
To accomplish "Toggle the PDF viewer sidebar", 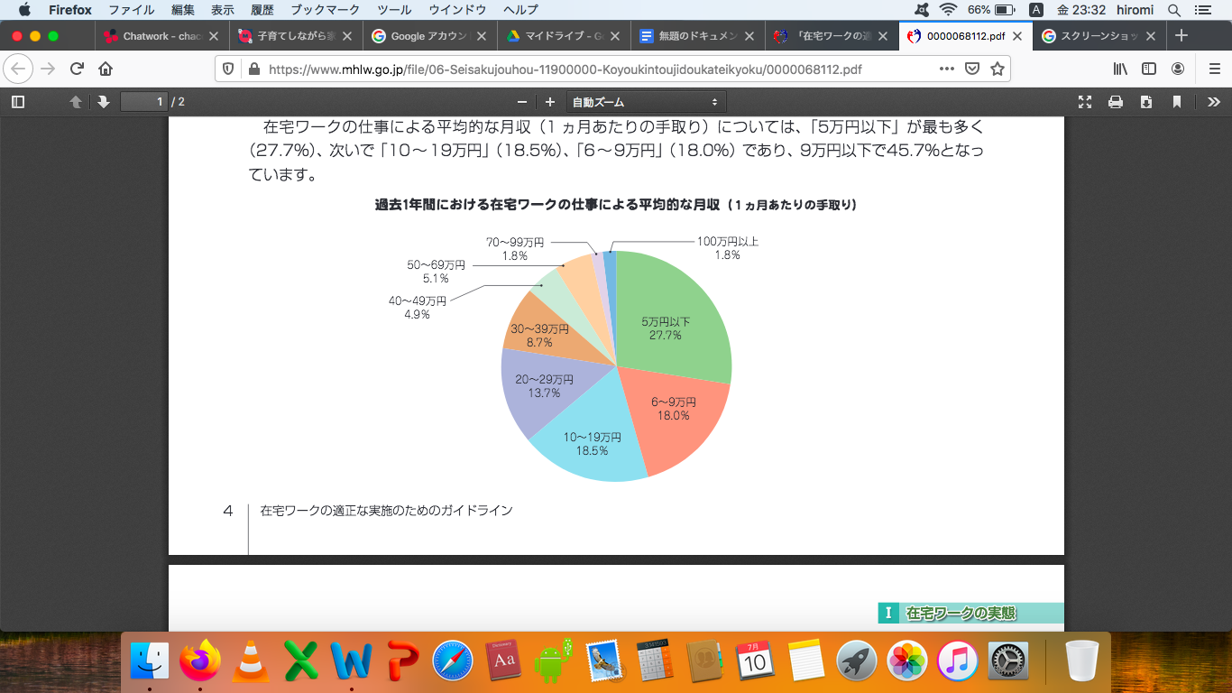I will tap(18, 102).
